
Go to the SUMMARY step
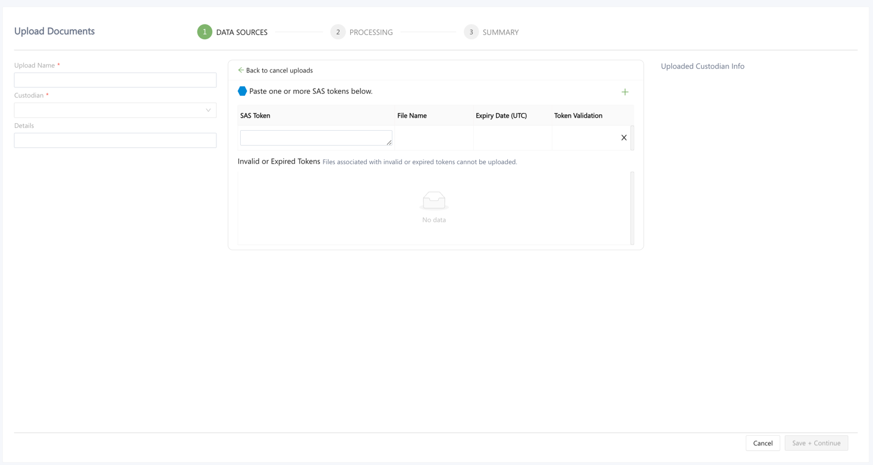[500, 32]
